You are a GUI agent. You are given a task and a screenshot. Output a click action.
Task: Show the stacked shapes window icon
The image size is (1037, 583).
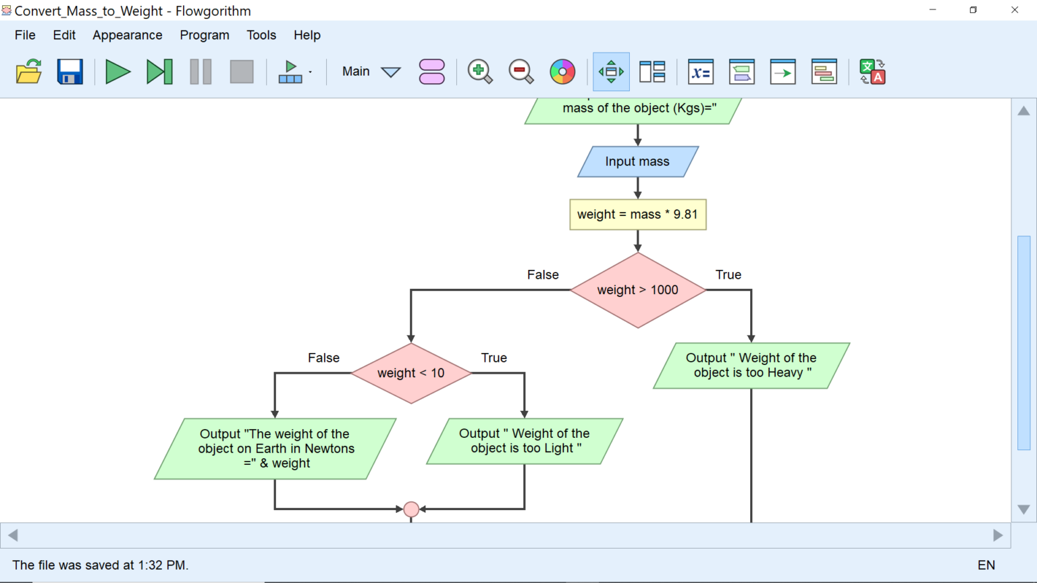[824, 72]
